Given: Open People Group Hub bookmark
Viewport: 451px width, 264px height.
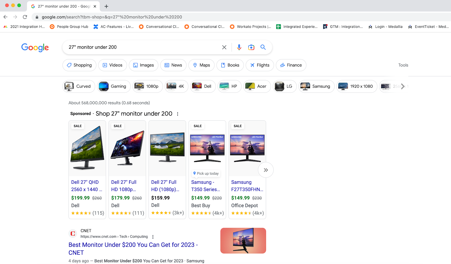Looking at the screenshot, I should [x=69, y=26].
